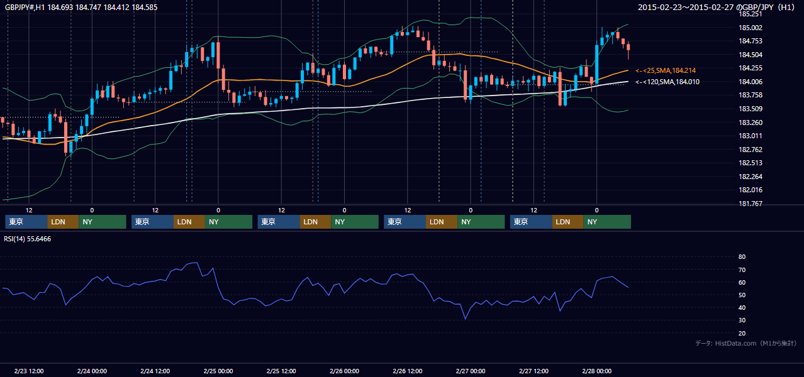Click RSI scale value 20
Viewport: 804px width, 377px height.
point(742,333)
